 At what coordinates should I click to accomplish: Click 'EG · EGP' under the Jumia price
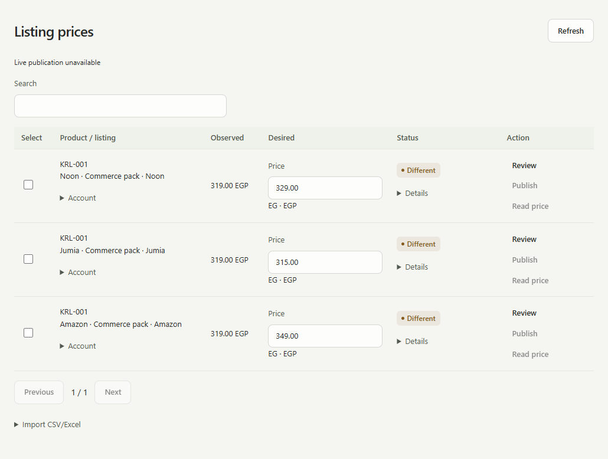click(x=282, y=280)
